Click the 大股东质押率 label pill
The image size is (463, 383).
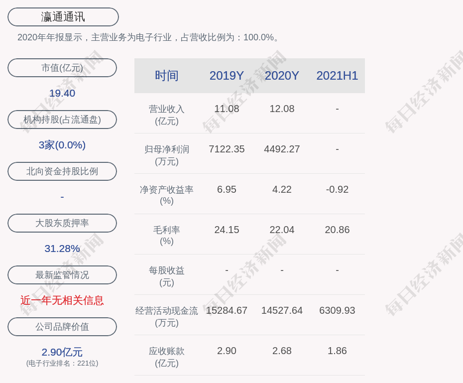coord(62,223)
